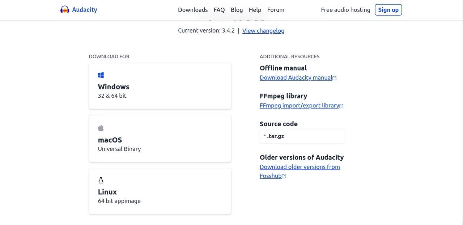Click external link icon after FFmpeg library
463x225 pixels.
point(341,106)
